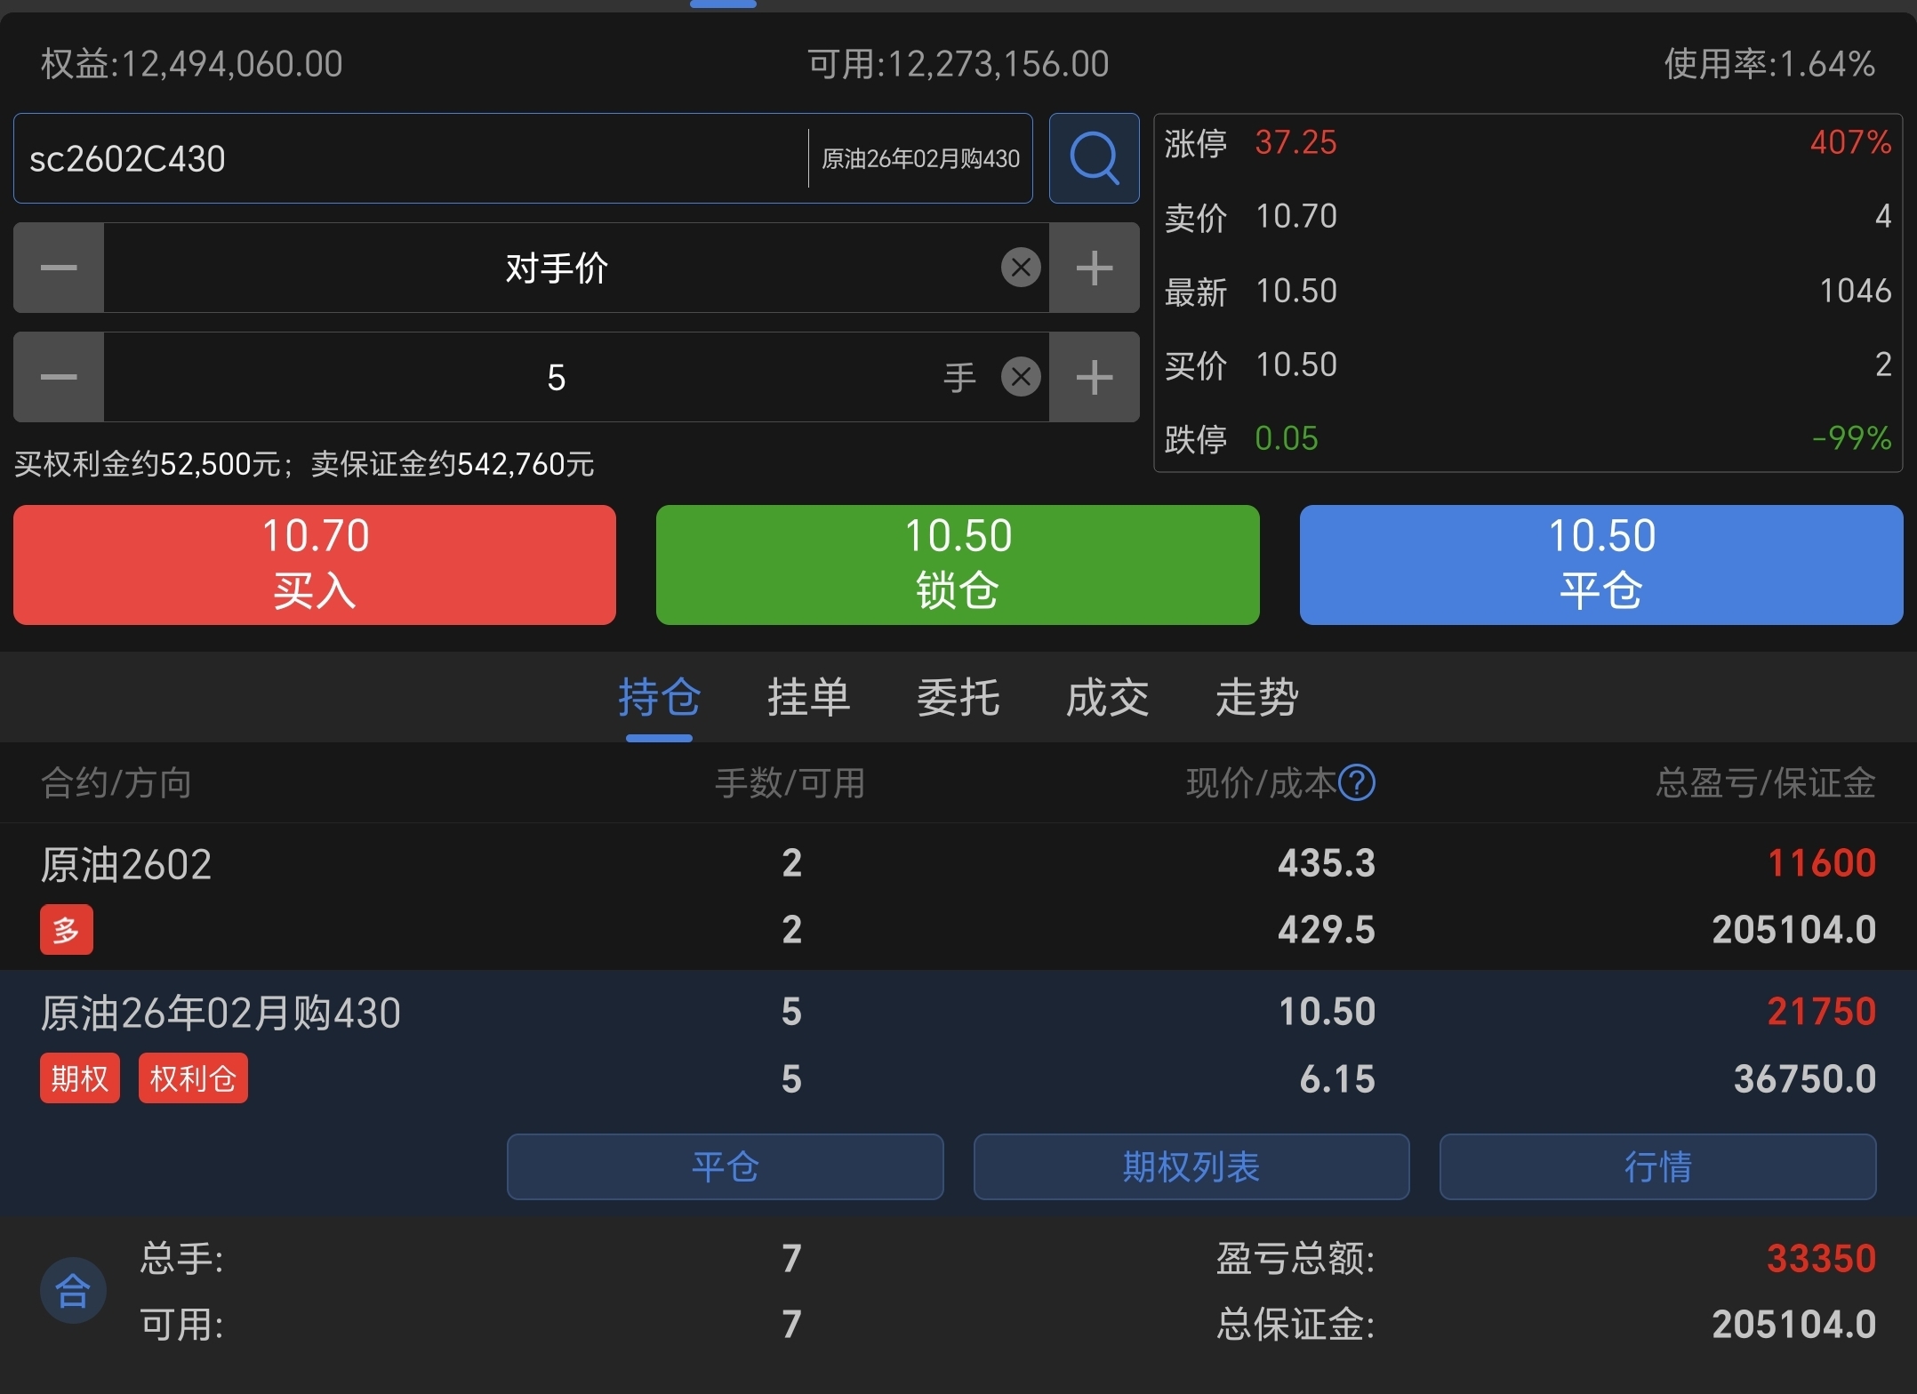Open the 走势 trend tab
Screen dimensions: 1917x1394
[x=1256, y=697]
